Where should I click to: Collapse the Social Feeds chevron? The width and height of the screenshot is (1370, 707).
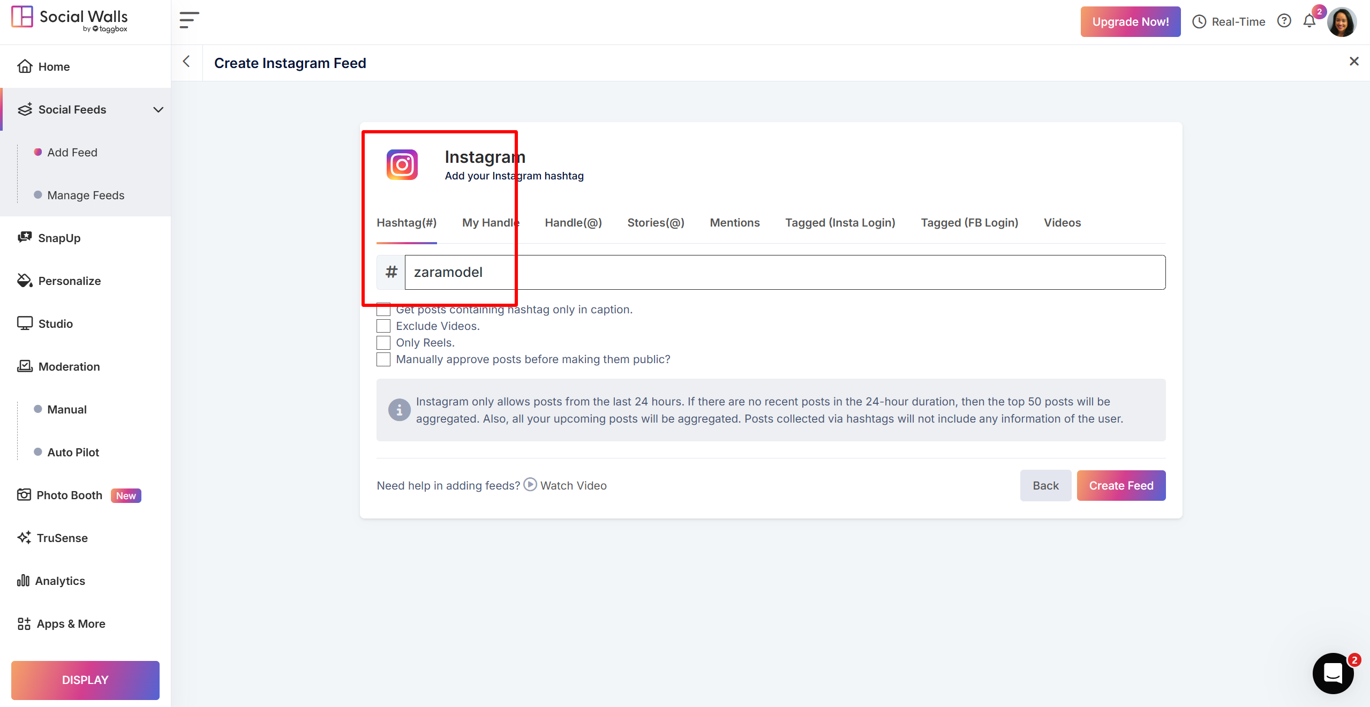158,110
